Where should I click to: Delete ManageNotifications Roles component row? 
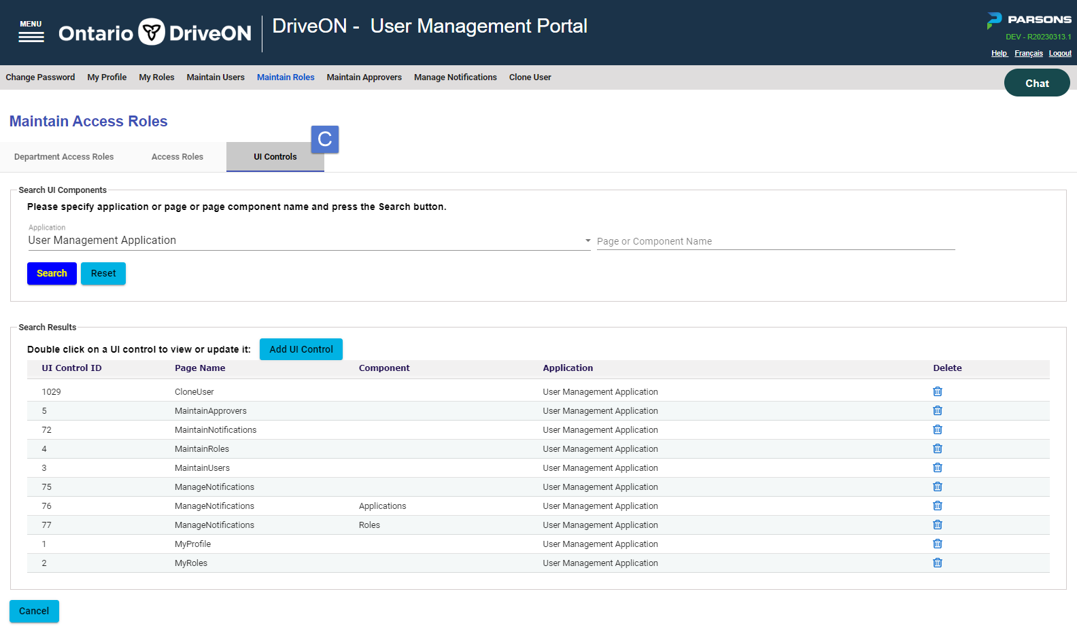pyautogui.click(x=938, y=525)
